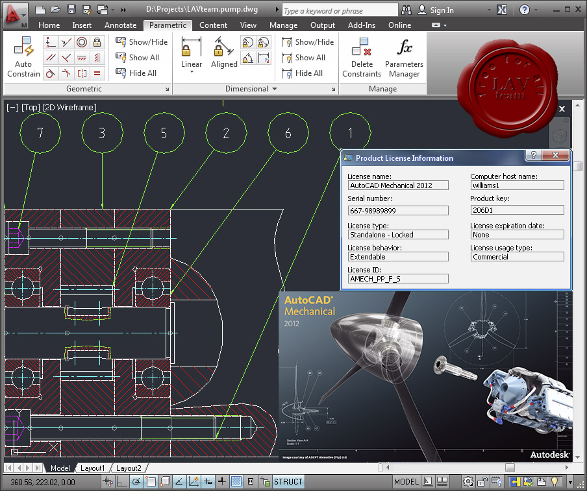Apply the Parallel constraint
This screenshot has height=491, width=587.
[x=50, y=58]
